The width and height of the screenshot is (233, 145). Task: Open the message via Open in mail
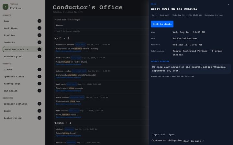click(x=194, y=141)
